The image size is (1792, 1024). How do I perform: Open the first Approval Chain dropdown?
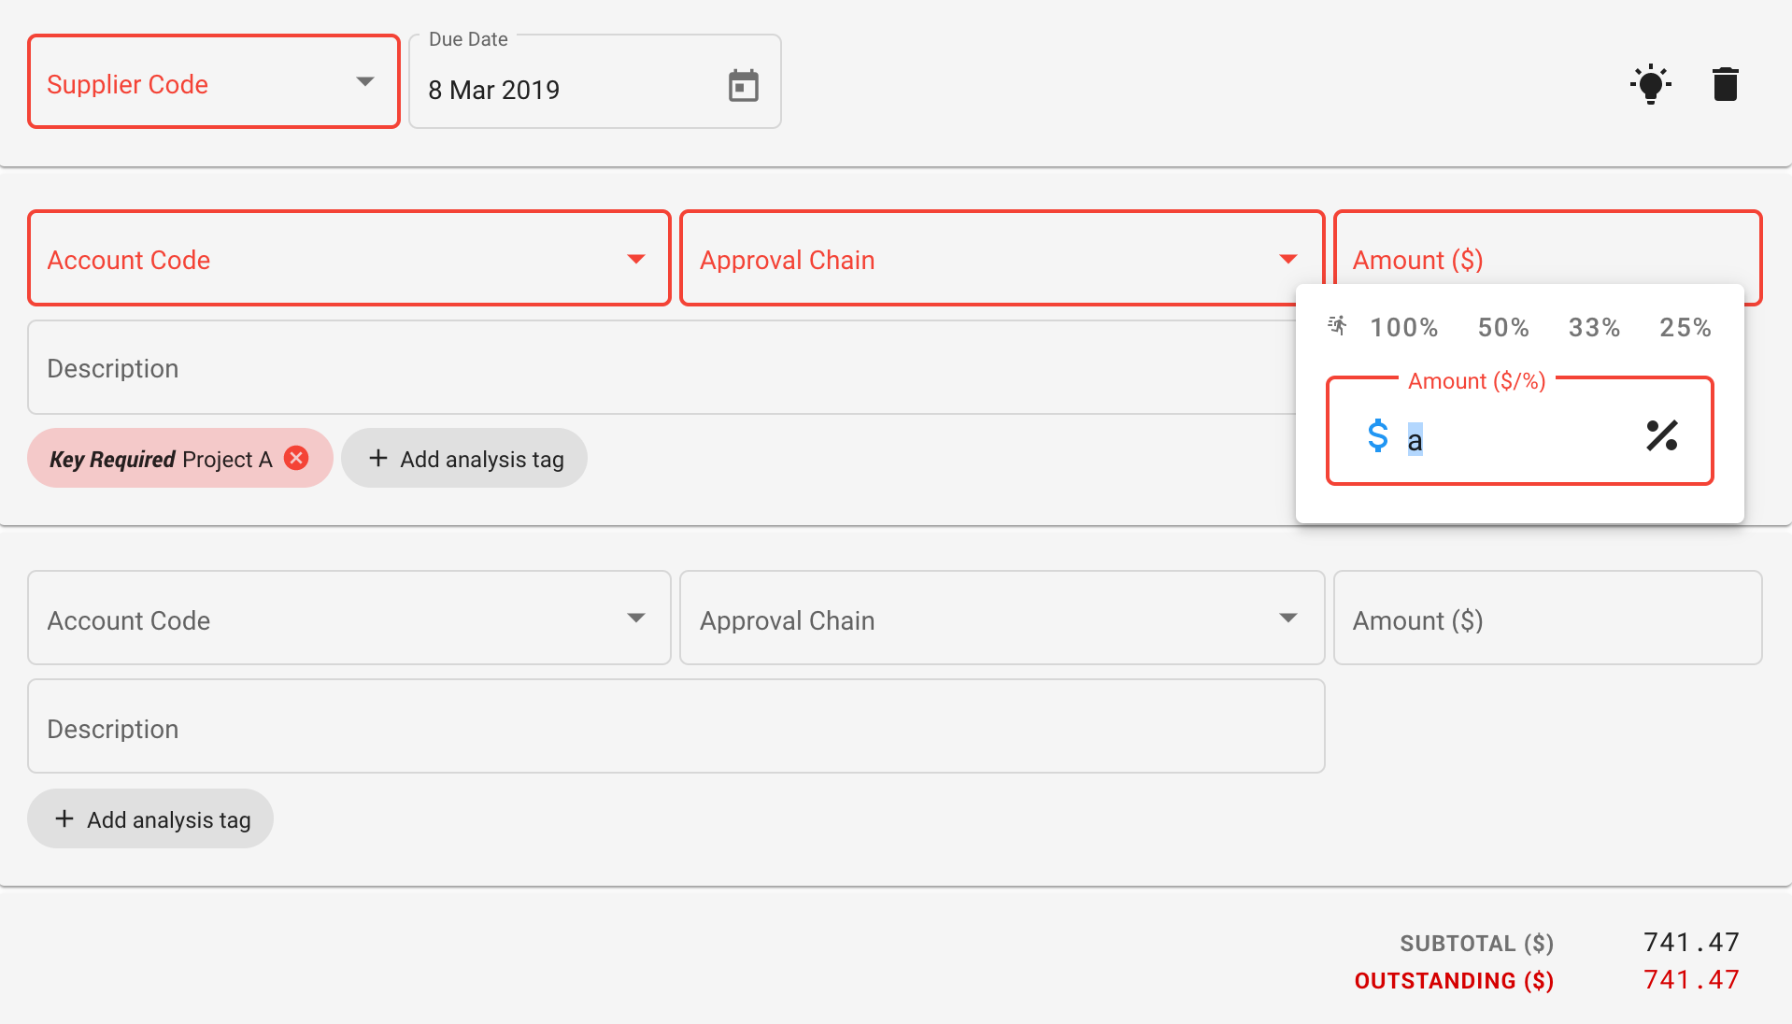pyautogui.click(x=1288, y=259)
